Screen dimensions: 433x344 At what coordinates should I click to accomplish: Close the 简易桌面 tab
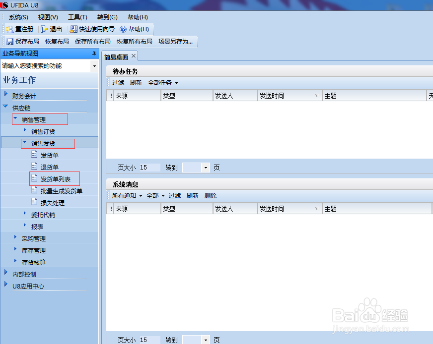134,56
